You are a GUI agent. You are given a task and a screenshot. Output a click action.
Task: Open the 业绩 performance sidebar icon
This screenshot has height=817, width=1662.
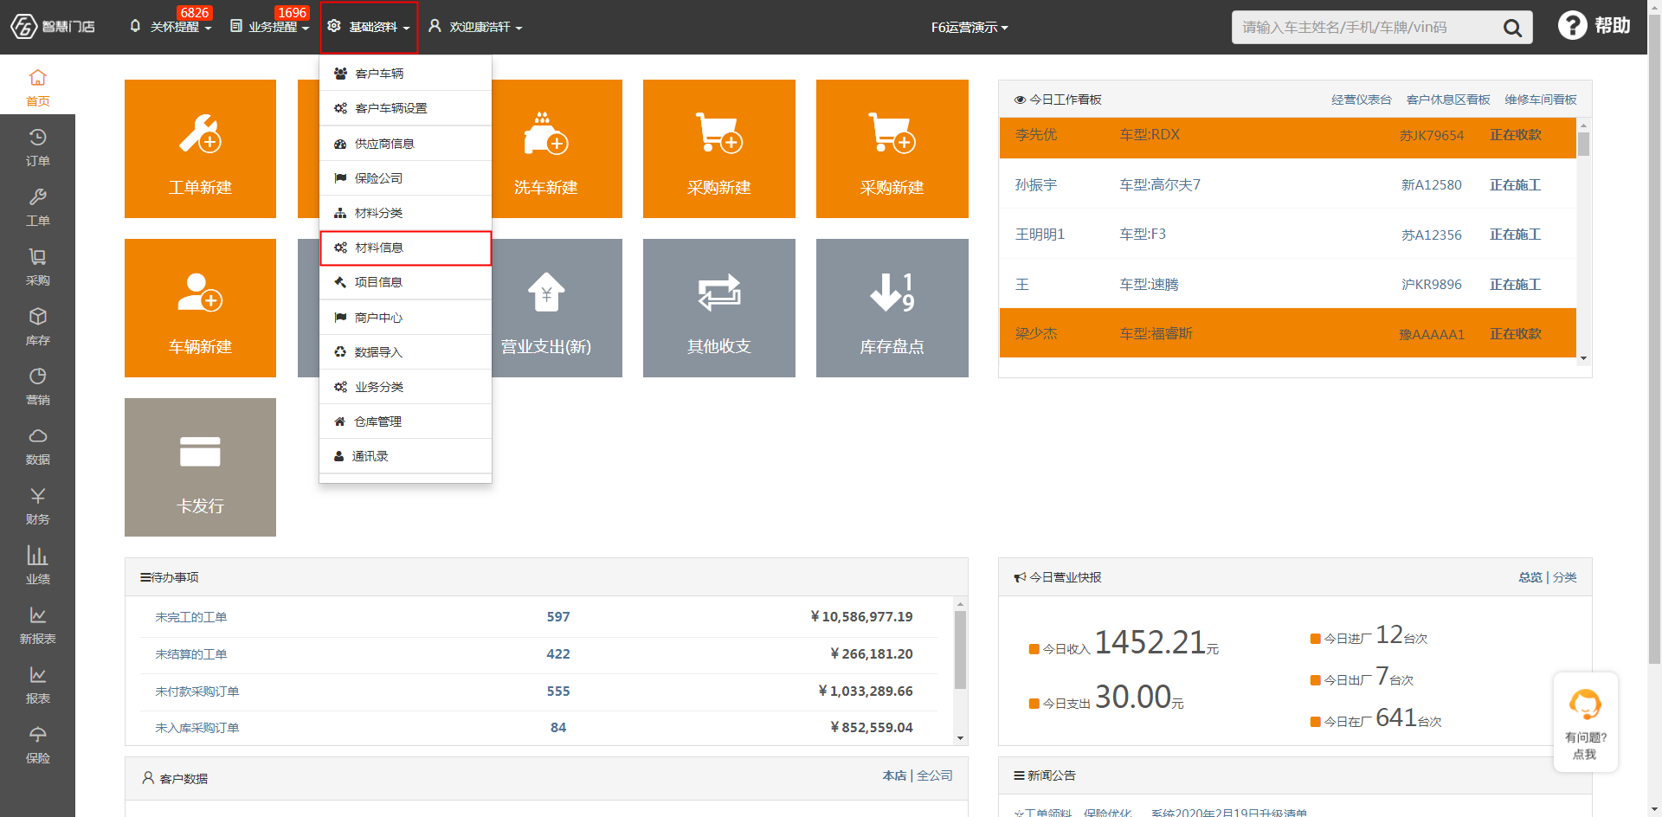point(37,565)
